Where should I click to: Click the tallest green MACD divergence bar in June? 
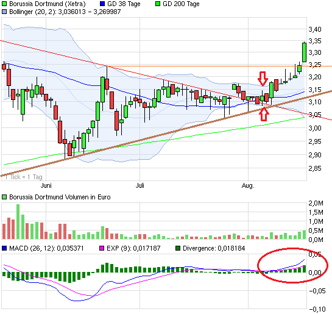click(107, 268)
